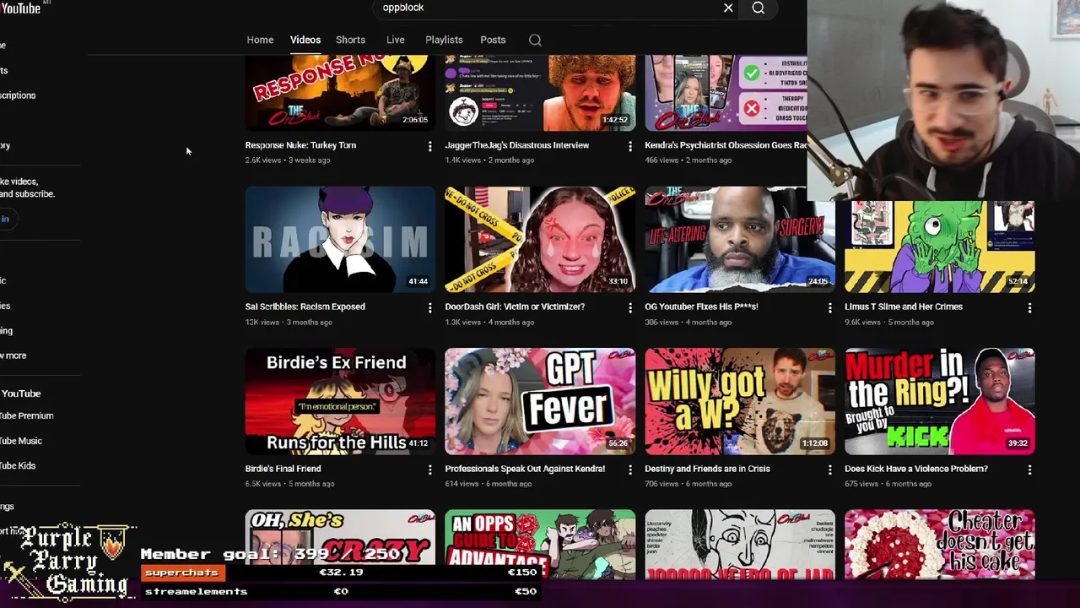Open options menu for Professionals Speak Out video
Screen dimensions: 1080x608
pyautogui.click(x=629, y=470)
